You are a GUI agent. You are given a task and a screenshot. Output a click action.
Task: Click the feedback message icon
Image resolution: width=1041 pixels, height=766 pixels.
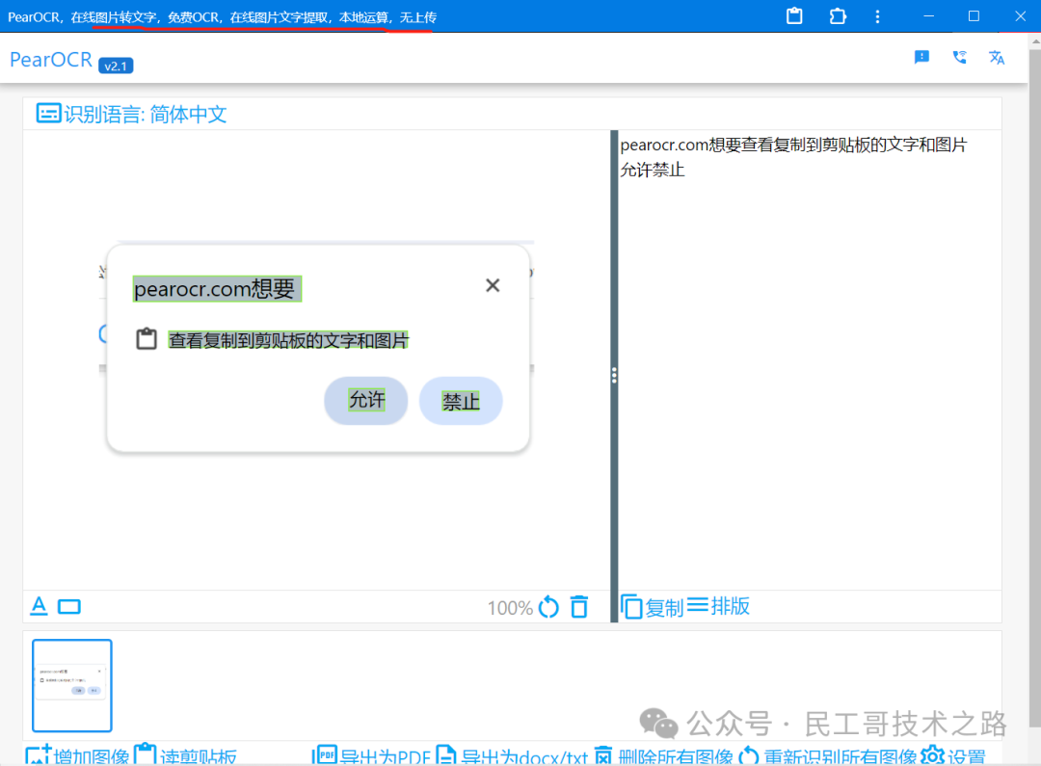coord(921,57)
